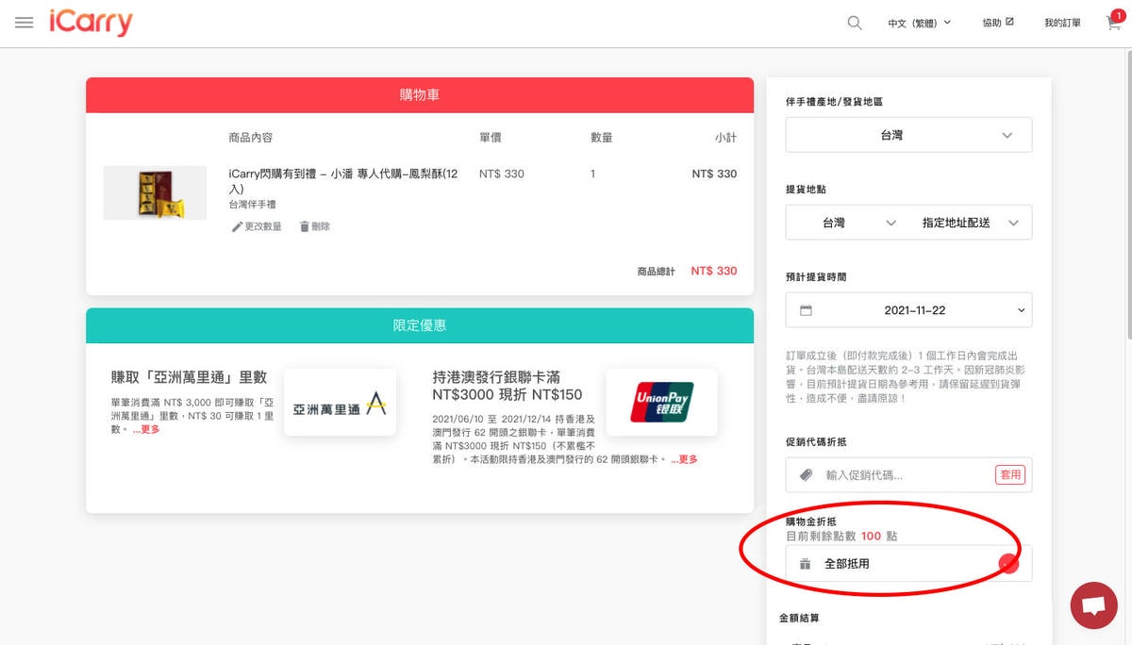Toggle the 全部抵用 points switch
Image resolution: width=1132 pixels, height=645 pixels.
point(1008,564)
